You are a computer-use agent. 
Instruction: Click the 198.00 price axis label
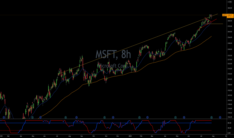click(x=230, y=85)
